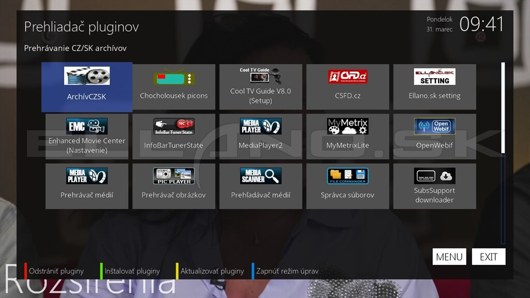
Task: Open the Media Scanner magnifier icon
Action: tap(261, 176)
